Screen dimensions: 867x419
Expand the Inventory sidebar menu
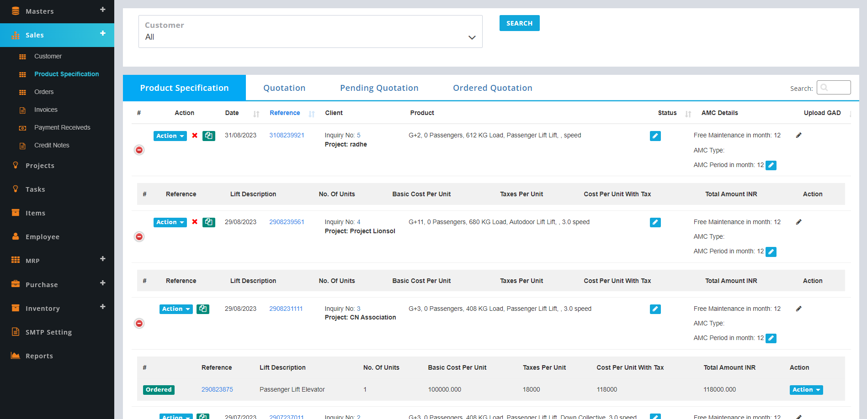[103, 307]
